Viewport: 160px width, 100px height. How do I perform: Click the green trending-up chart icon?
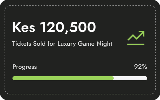(136, 38)
